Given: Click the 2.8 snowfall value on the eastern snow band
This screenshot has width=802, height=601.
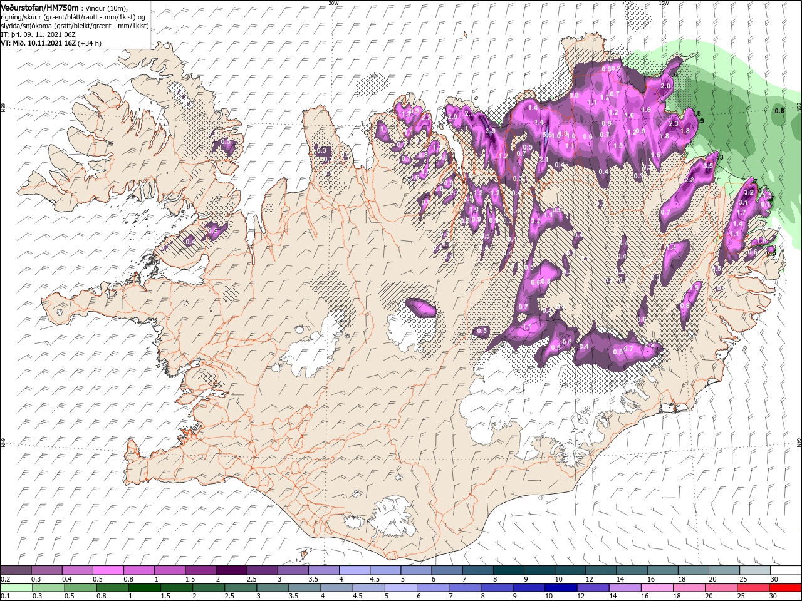Looking at the screenshot, I should click(x=690, y=180).
